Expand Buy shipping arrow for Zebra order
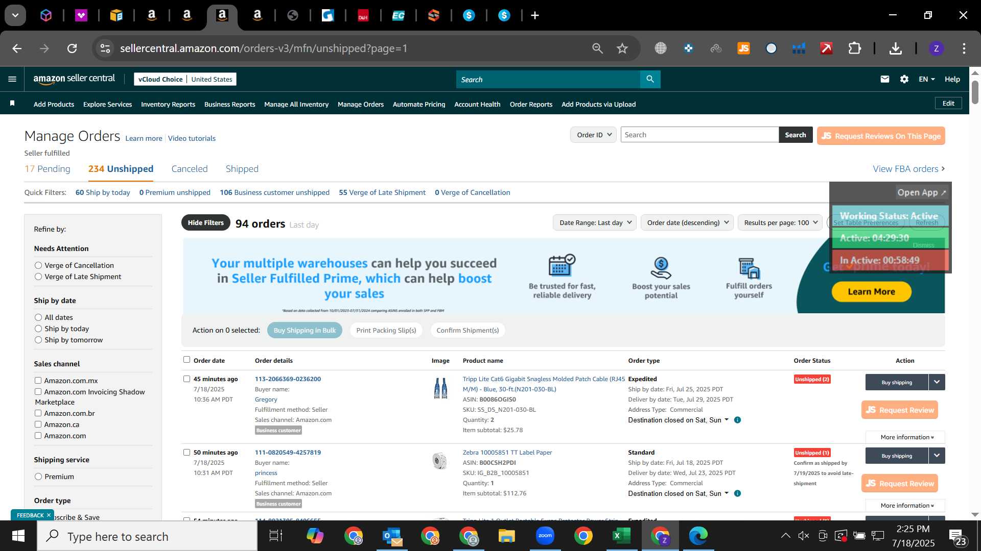The image size is (981, 551). (x=937, y=456)
